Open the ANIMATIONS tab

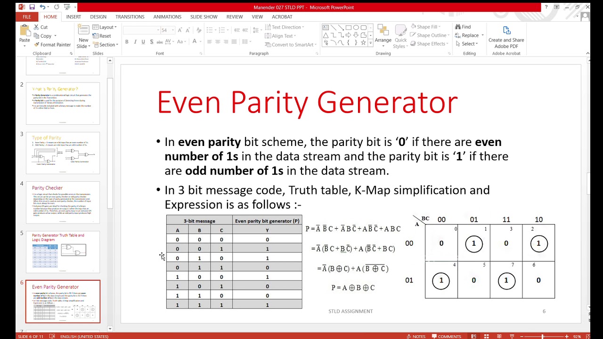(167, 16)
